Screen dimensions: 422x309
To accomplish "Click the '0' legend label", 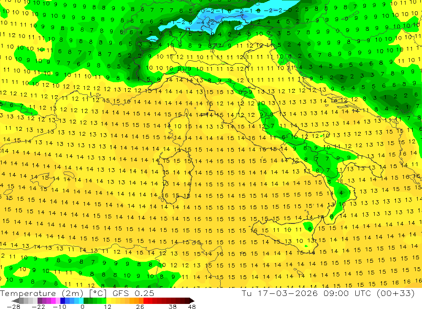I will [x=82, y=306].
